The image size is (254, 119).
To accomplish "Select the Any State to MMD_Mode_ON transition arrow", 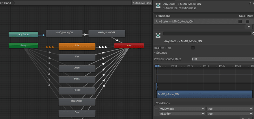I will tap(44, 35).
